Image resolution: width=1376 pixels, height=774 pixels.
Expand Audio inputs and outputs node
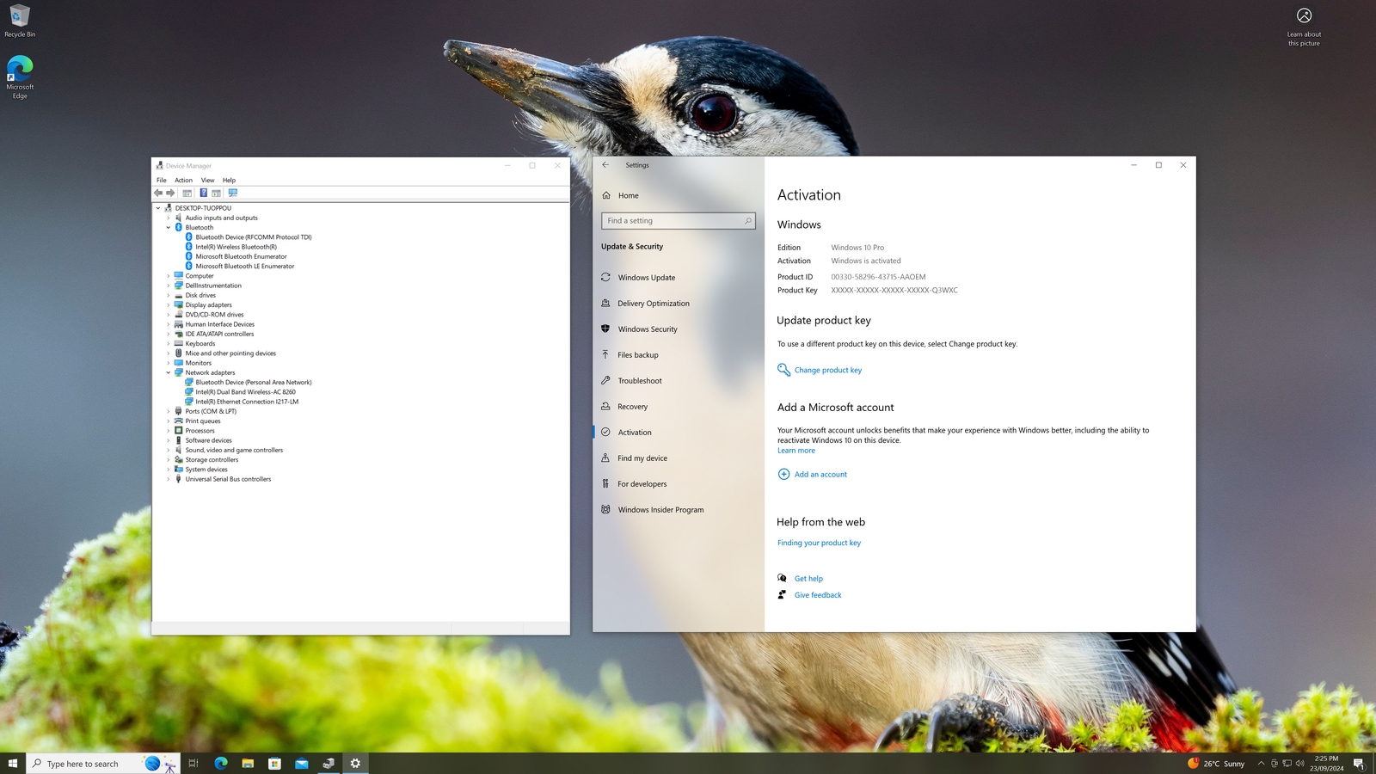tap(169, 218)
